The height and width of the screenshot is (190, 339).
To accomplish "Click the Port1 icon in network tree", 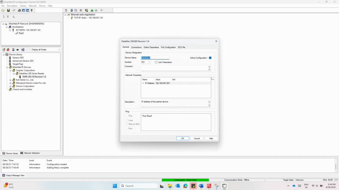I will click(x=17, y=33).
